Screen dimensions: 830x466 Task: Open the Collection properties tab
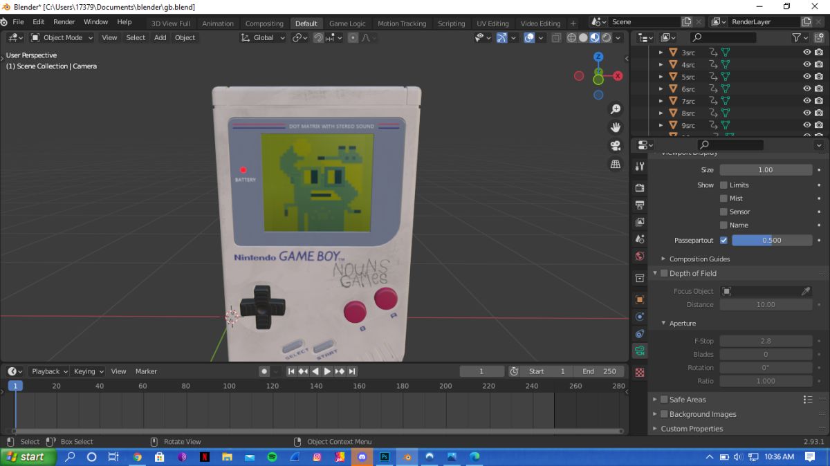[640, 278]
